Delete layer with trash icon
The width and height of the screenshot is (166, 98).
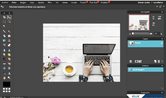pos(159,62)
